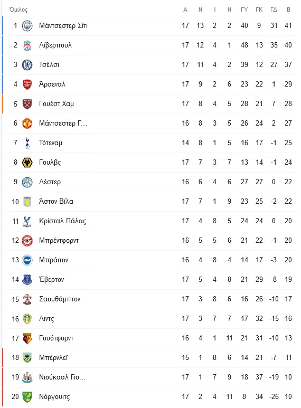
Task: Click the Tottenham cockerel crest icon
Action: point(27,143)
